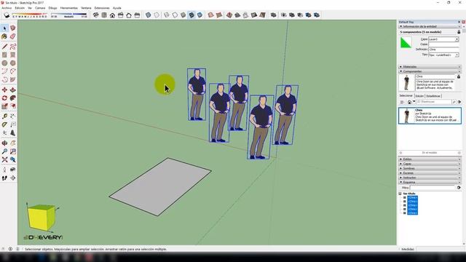Select the Freehand drawing tool

pos(13,47)
